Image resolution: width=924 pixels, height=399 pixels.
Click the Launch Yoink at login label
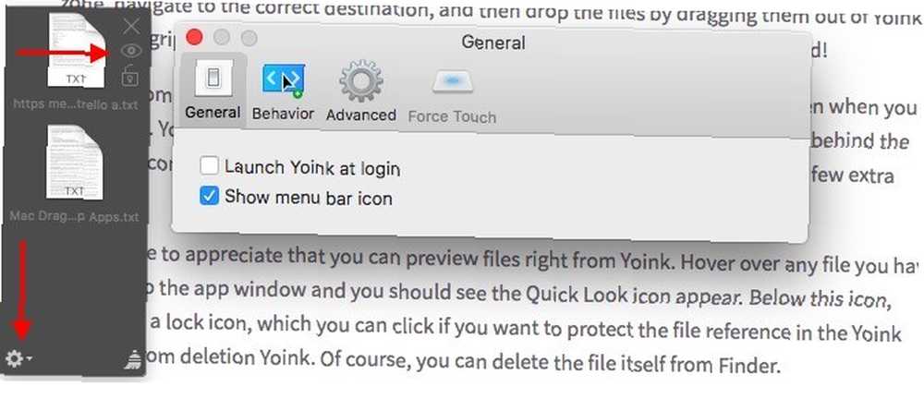point(312,168)
